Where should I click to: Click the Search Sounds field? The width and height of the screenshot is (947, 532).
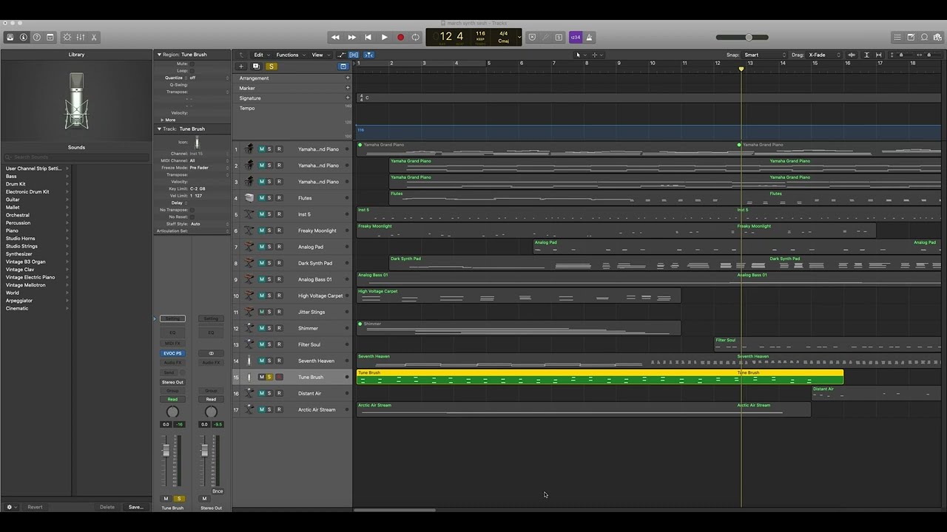[x=77, y=157]
